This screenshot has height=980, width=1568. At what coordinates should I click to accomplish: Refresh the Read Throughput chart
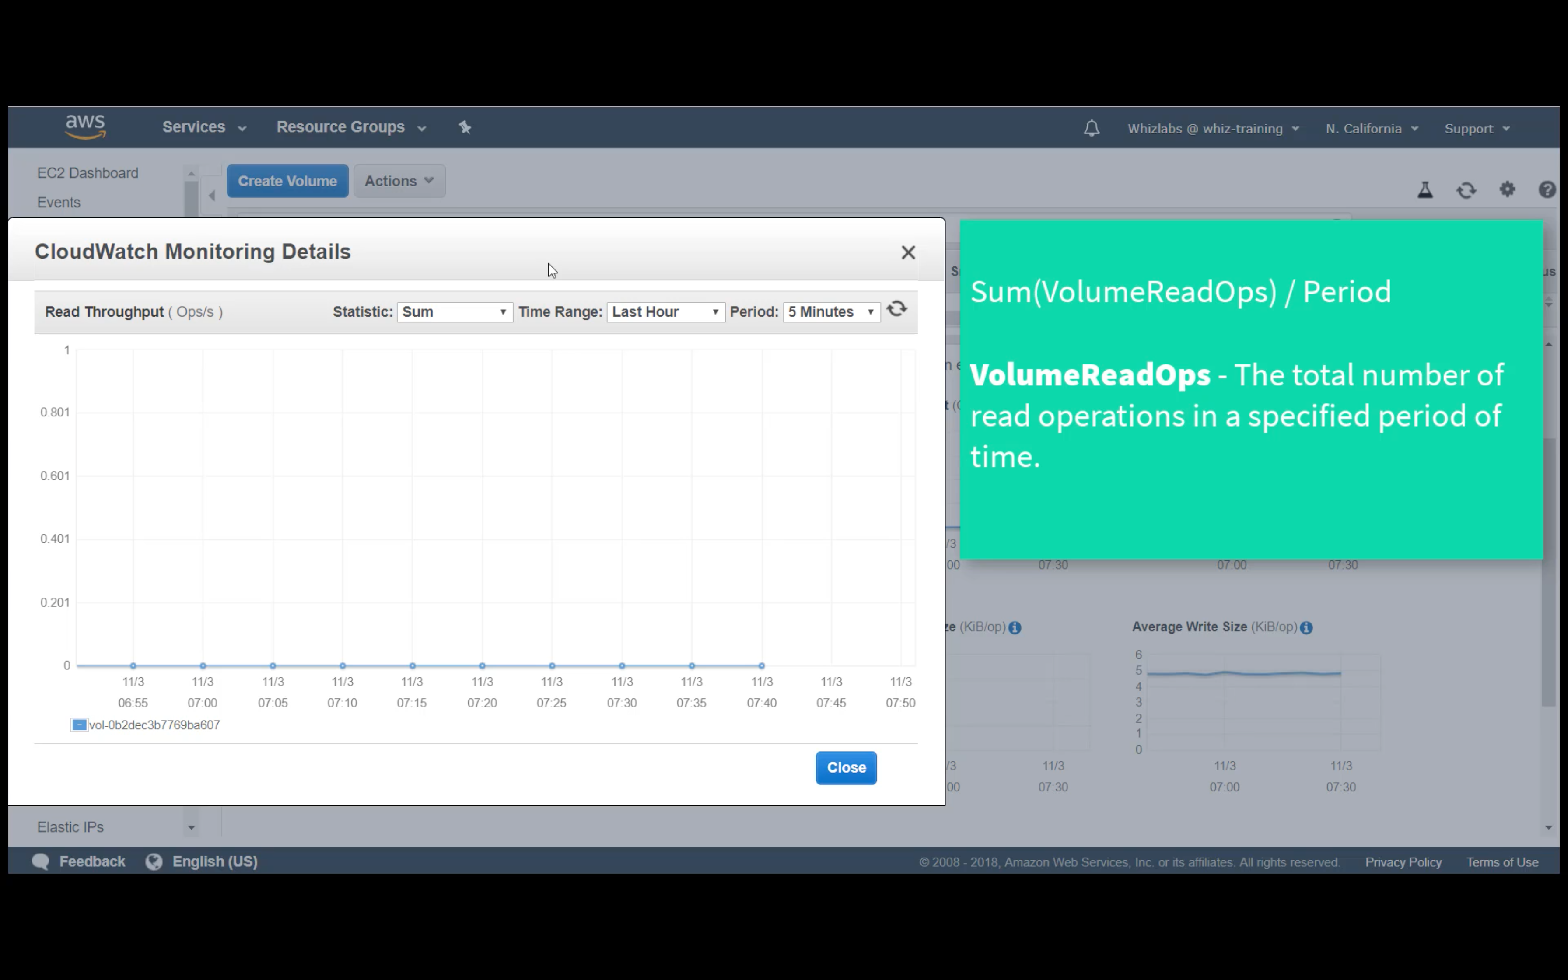pyautogui.click(x=897, y=309)
